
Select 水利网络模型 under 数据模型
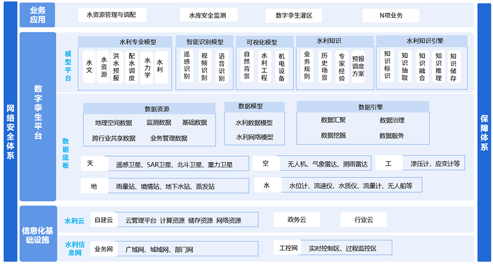(x=254, y=137)
